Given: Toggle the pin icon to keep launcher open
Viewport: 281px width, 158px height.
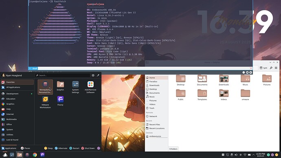Looking at the screenshot, I should click(98, 75).
